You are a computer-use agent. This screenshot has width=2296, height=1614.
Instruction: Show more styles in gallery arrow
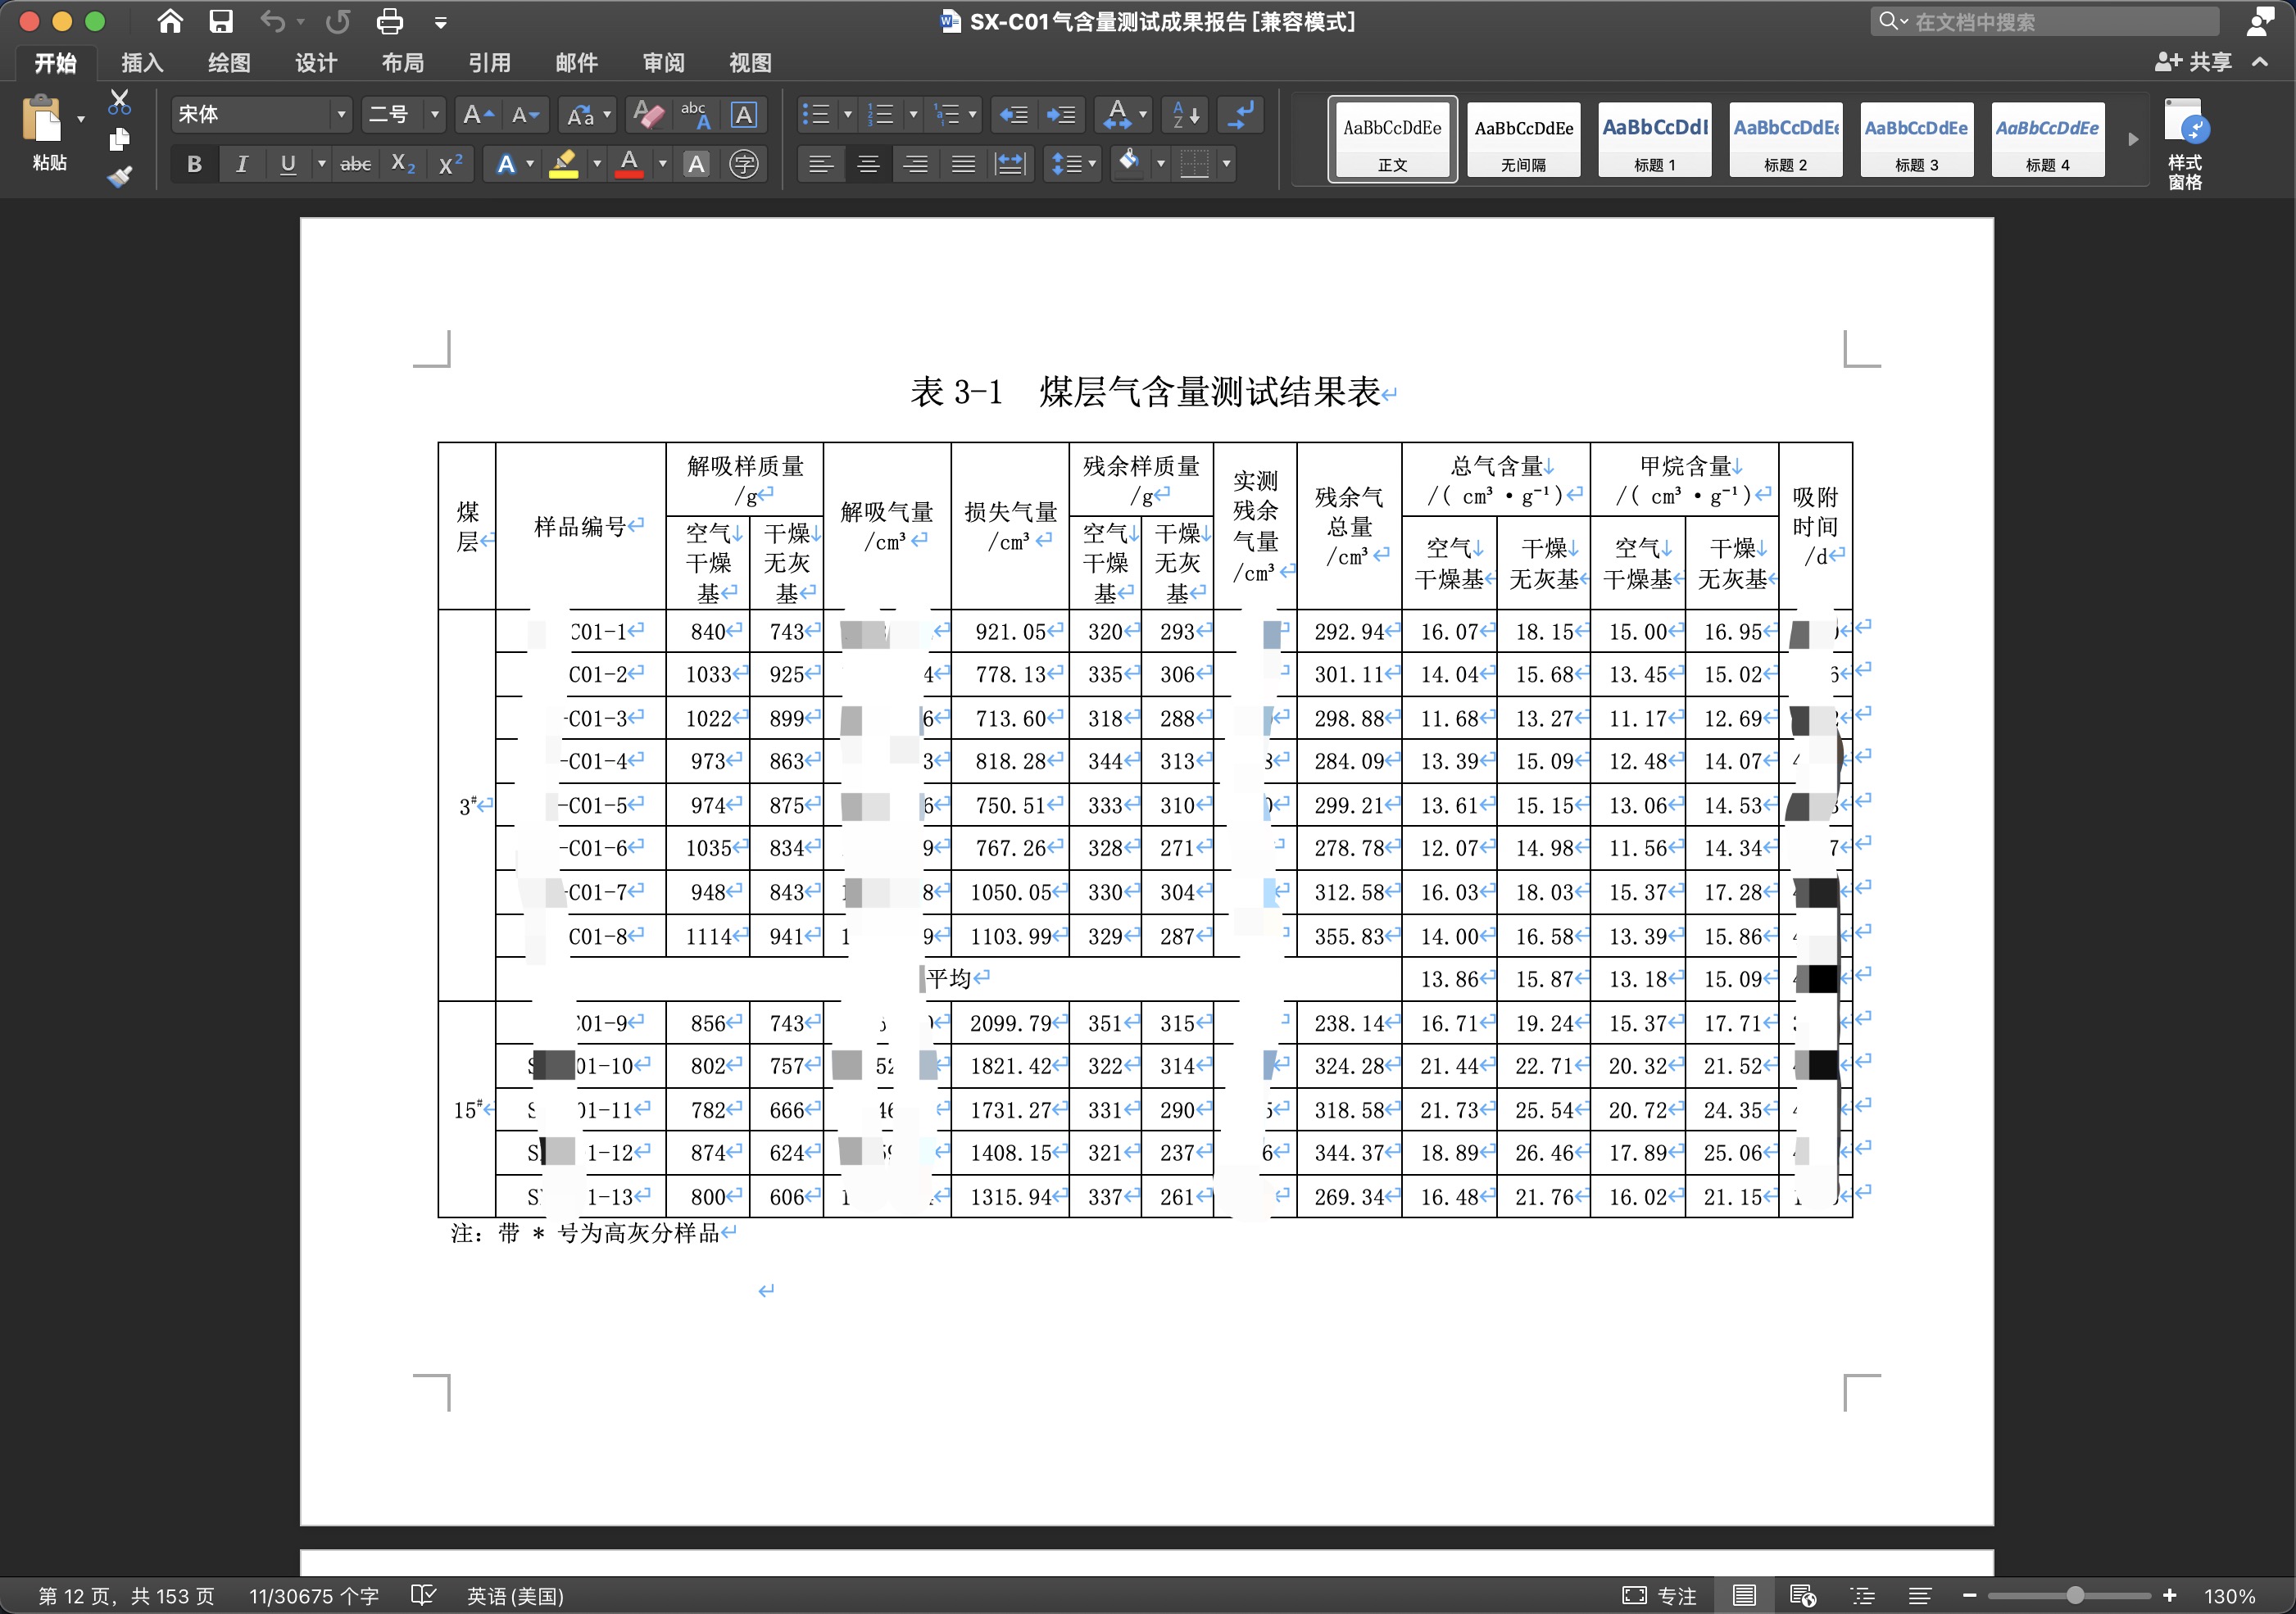[2133, 139]
